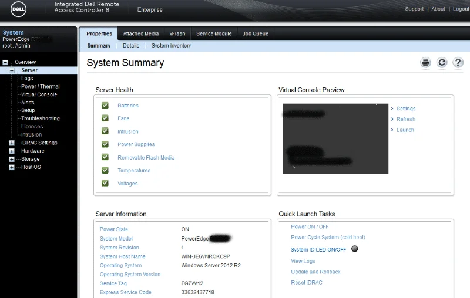470x298 pixels.
Task: Click the green check icon beside Fans
Action: pyautogui.click(x=105, y=118)
